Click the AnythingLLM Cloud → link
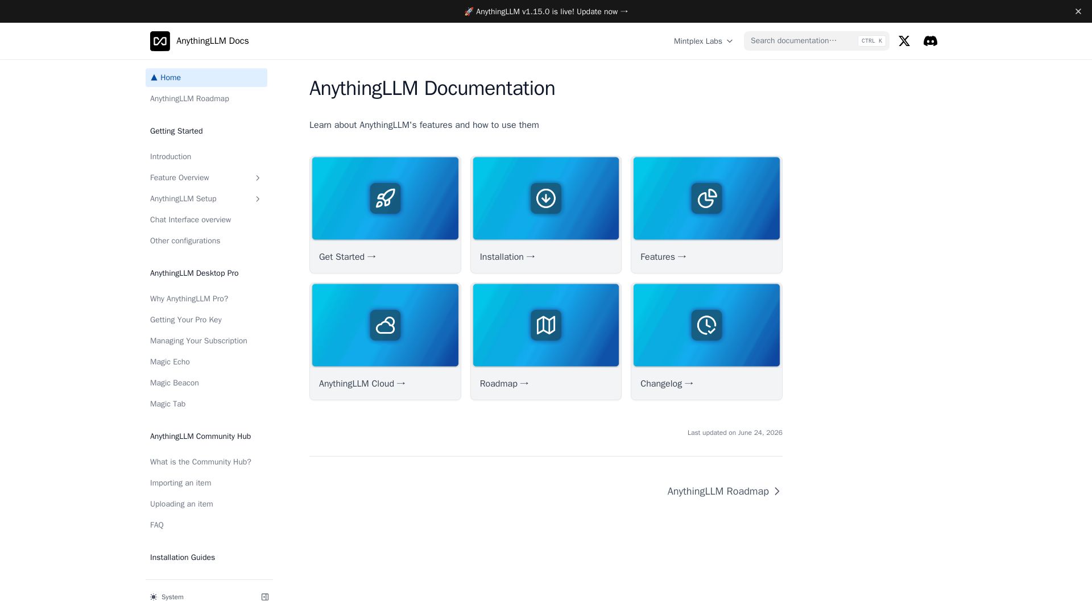Viewport: 1092px width, 614px height. click(x=362, y=384)
